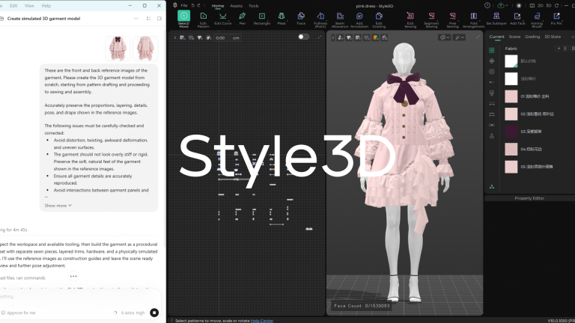Select the Fix Pin tool
The height and width of the screenshot is (323, 575).
tap(556, 18)
